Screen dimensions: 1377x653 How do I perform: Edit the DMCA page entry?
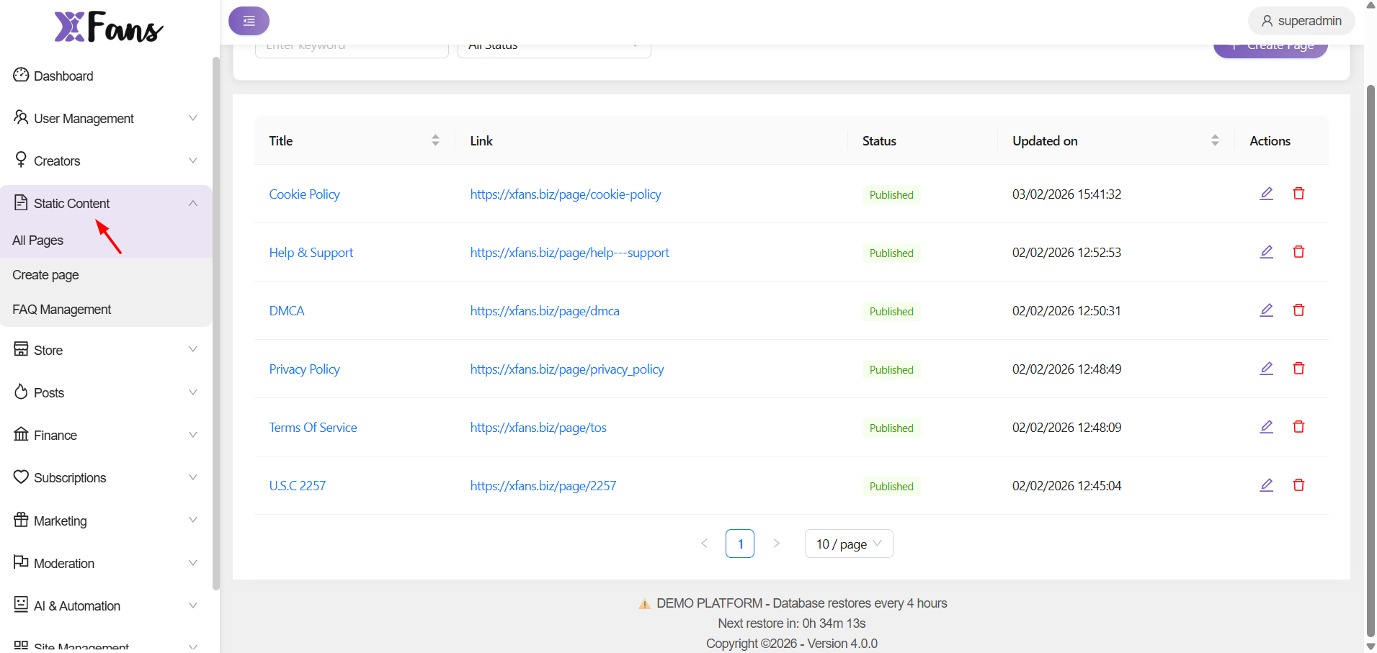(x=1266, y=310)
